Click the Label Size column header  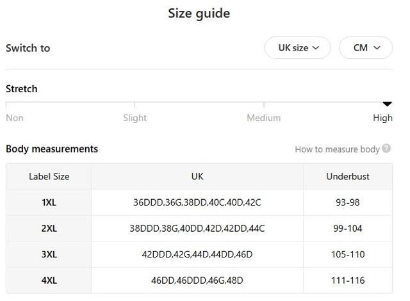tap(49, 176)
